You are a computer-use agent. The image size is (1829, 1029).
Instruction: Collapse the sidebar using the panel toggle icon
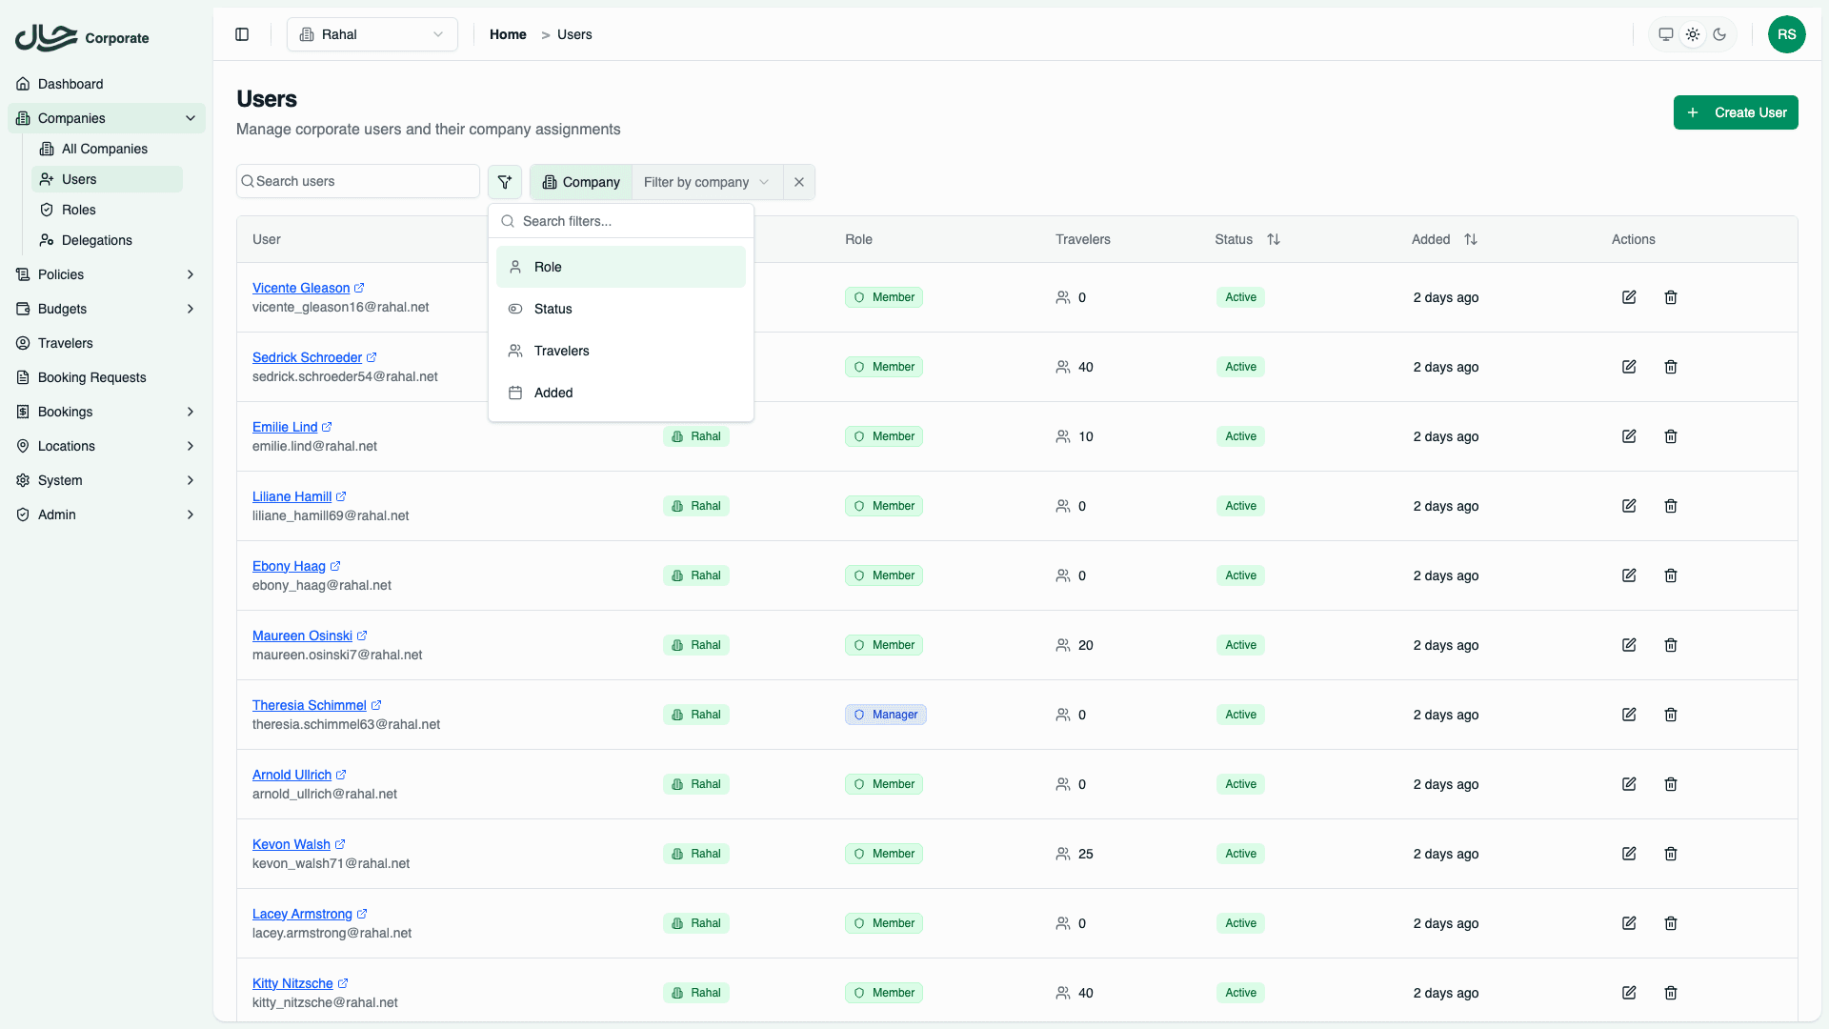tap(241, 34)
